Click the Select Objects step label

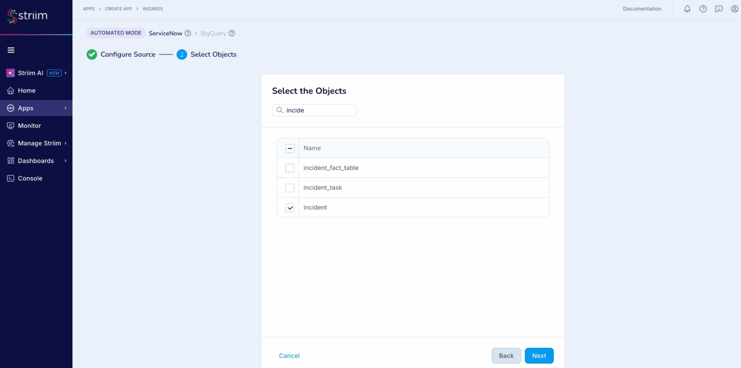point(214,54)
